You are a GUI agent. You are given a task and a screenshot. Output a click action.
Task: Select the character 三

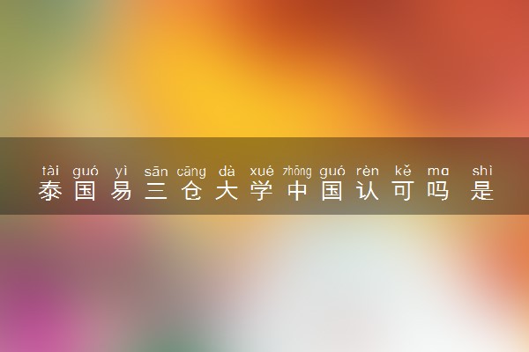pyautogui.click(x=156, y=191)
